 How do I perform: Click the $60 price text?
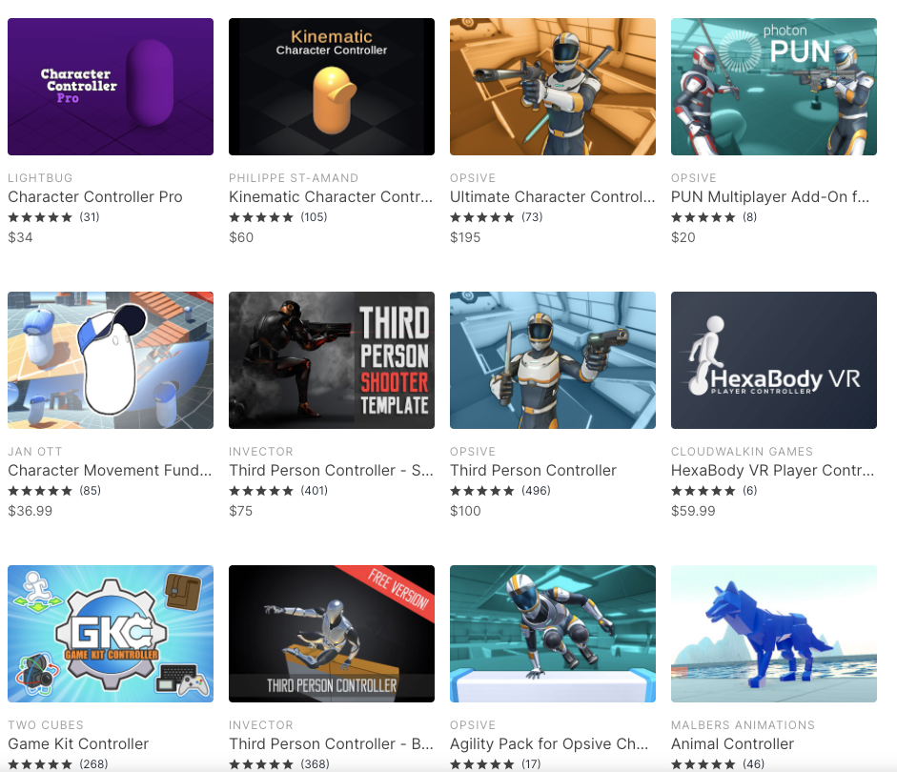coord(241,237)
